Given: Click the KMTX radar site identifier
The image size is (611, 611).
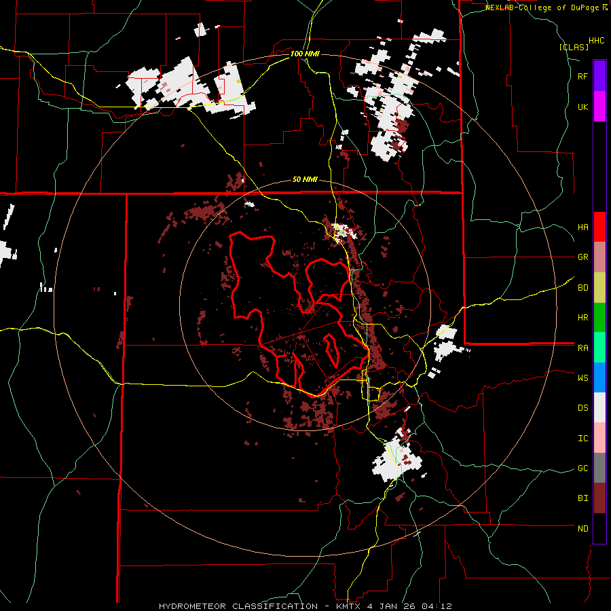Looking at the screenshot, I should [349, 606].
